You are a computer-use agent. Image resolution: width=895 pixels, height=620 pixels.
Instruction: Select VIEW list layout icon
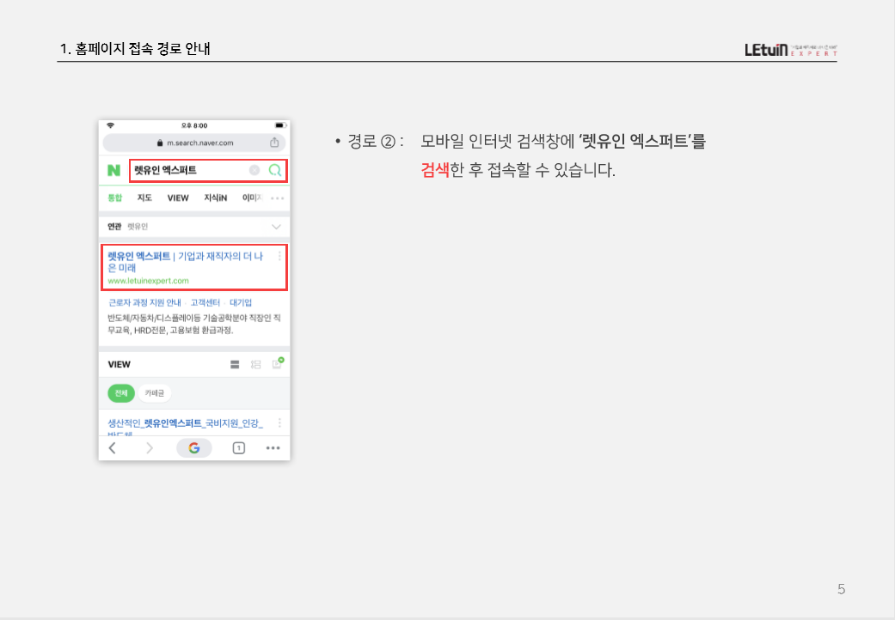(x=235, y=364)
